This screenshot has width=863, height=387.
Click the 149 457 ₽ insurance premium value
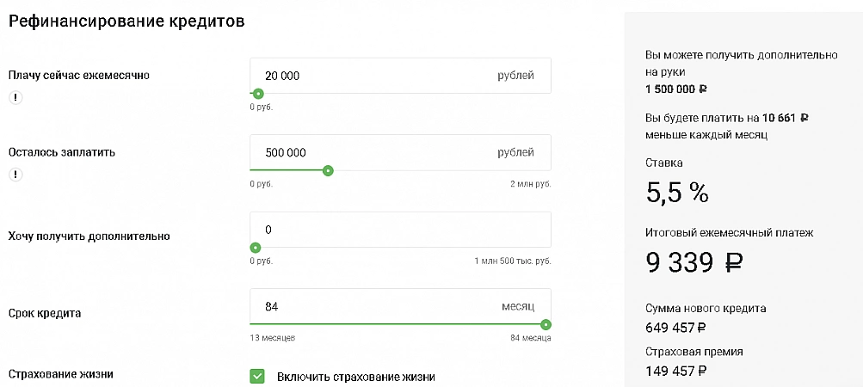675,372
